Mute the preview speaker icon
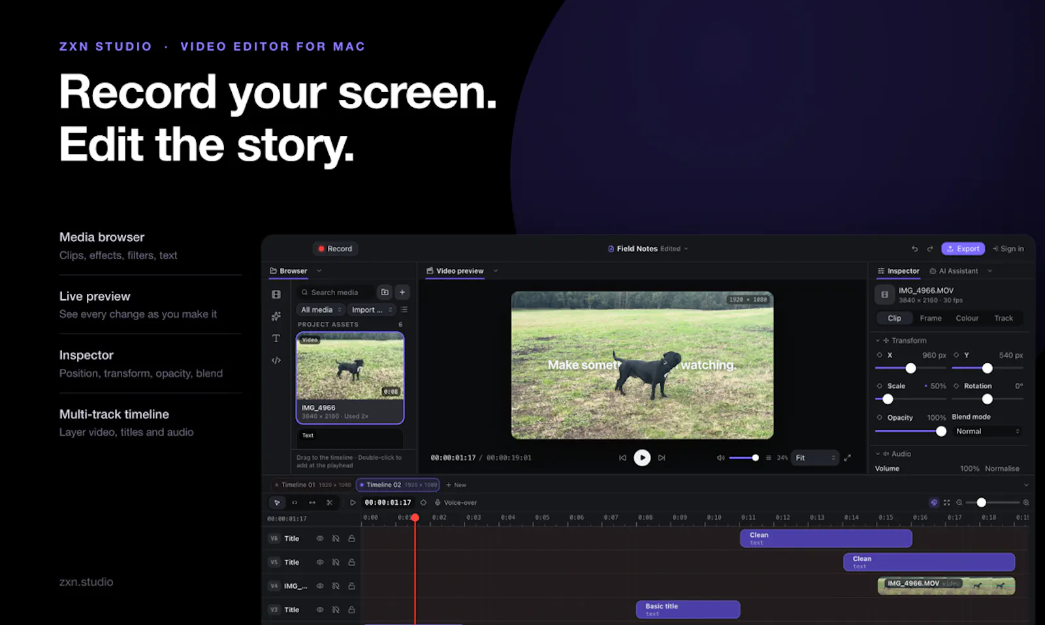Image resolution: width=1045 pixels, height=625 pixels. (720, 458)
